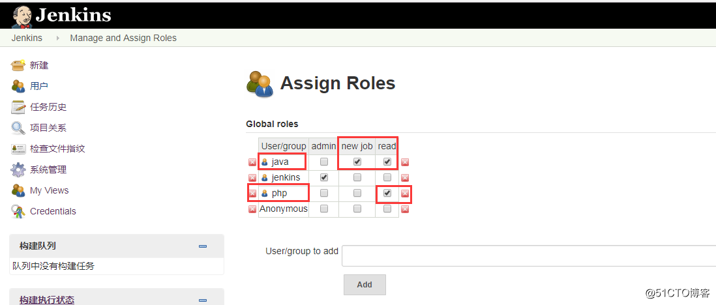The width and height of the screenshot is (716, 305).
Task: Focus the User/group to add field
Action: 529,255
